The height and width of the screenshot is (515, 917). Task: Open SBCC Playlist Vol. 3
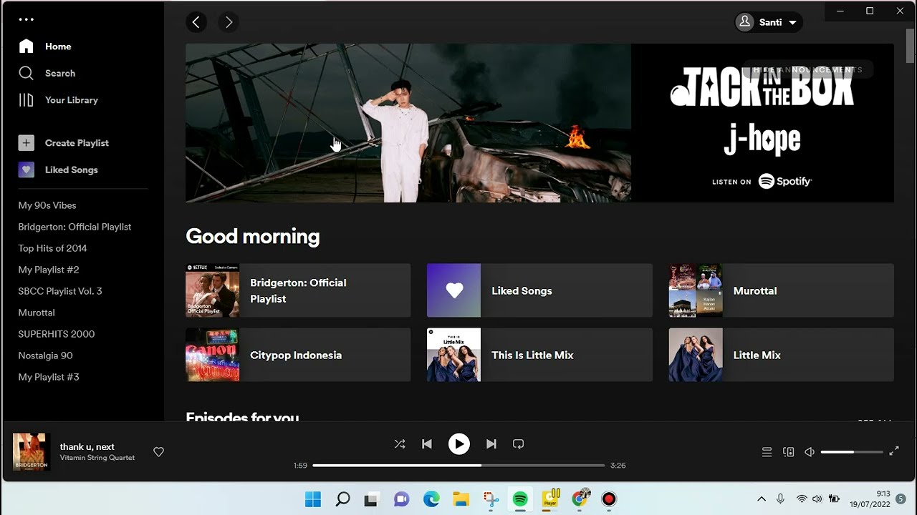60,291
